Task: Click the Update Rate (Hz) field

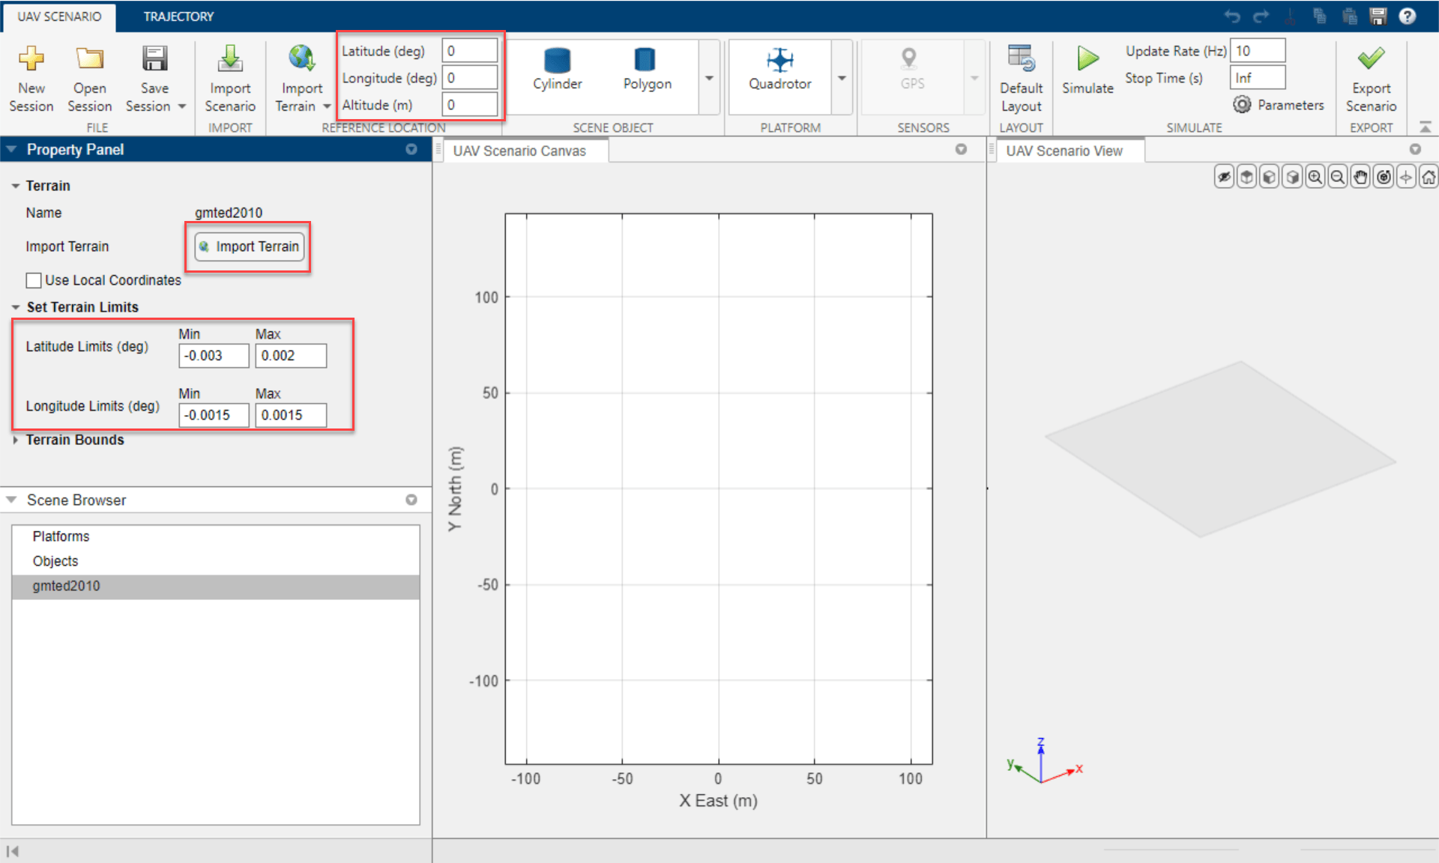Action: point(1258,50)
